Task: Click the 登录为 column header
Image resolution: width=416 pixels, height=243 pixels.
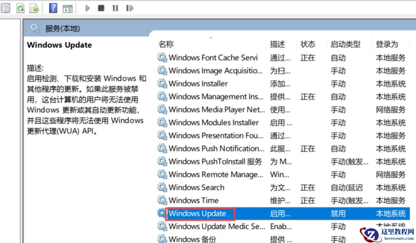Action: pyautogui.click(x=390, y=44)
